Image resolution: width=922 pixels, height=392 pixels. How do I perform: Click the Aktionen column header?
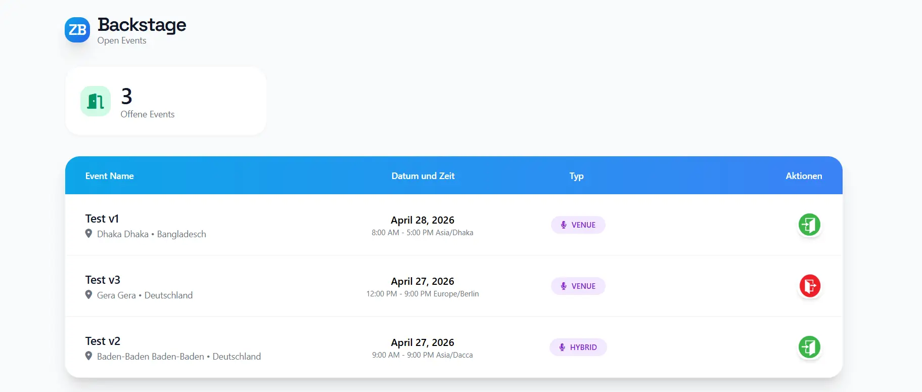click(x=803, y=176)
